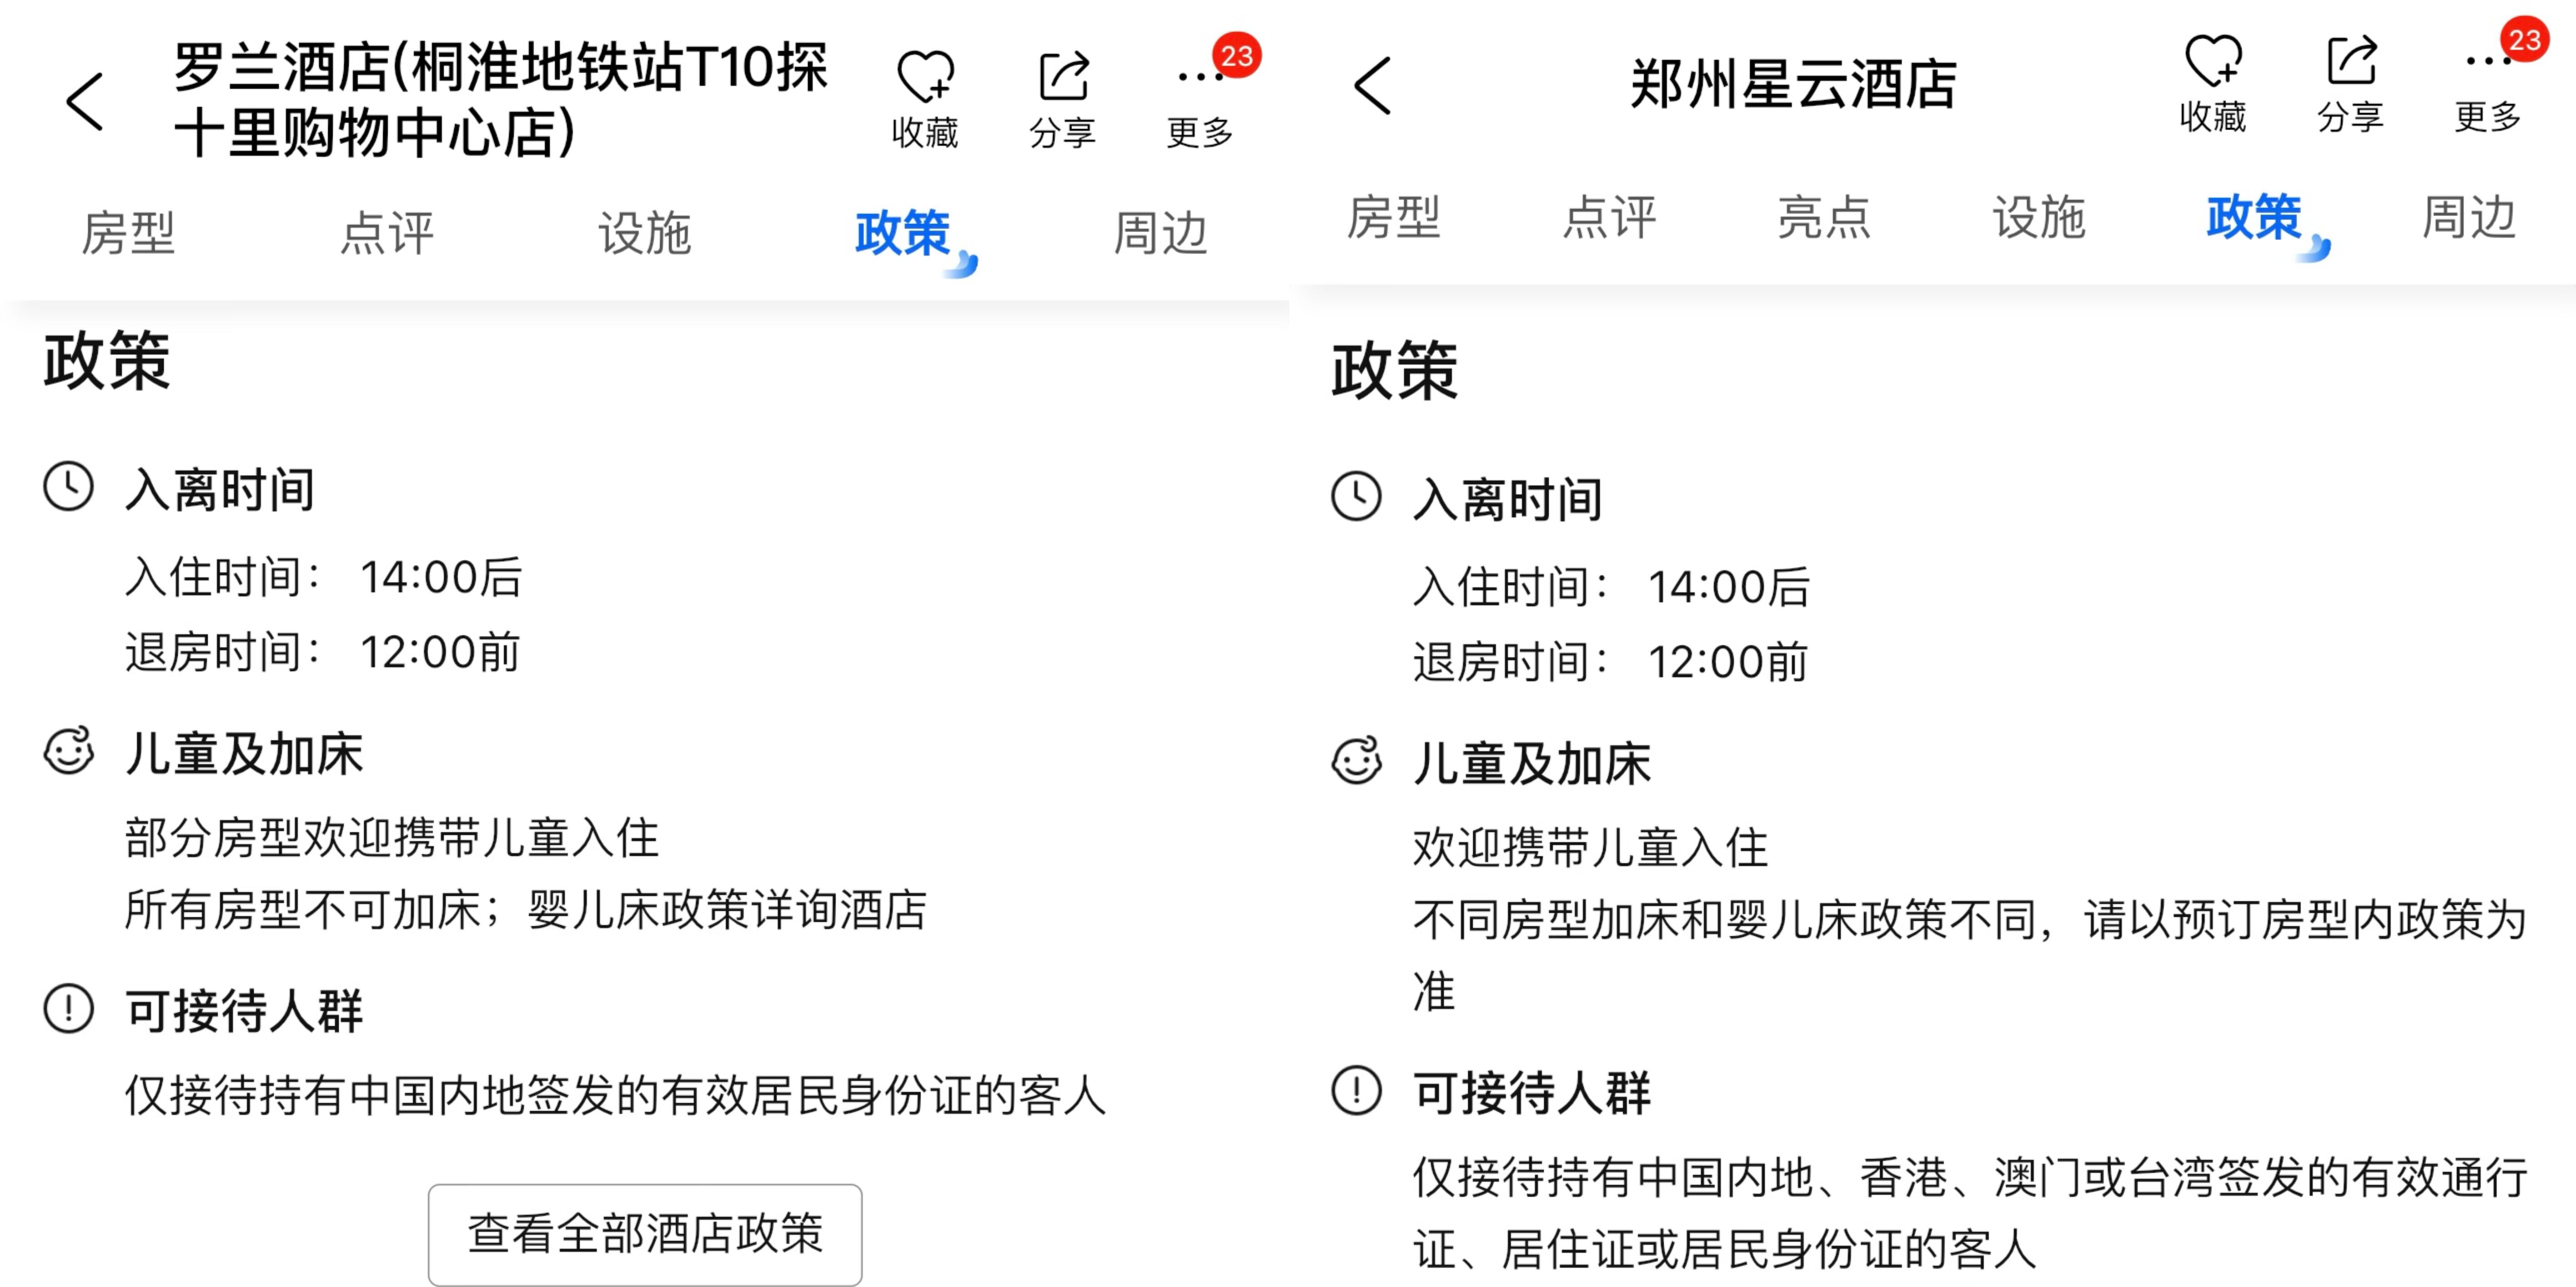This screenshot has height=1287, width=2576.
Task: Switch to 房型 tab on 罗兰酒店 page
Action: pyautogui.click(x=128, y=233)
